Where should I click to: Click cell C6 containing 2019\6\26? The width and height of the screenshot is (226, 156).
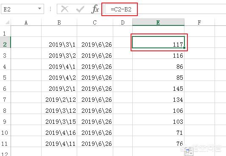(95, 86)
